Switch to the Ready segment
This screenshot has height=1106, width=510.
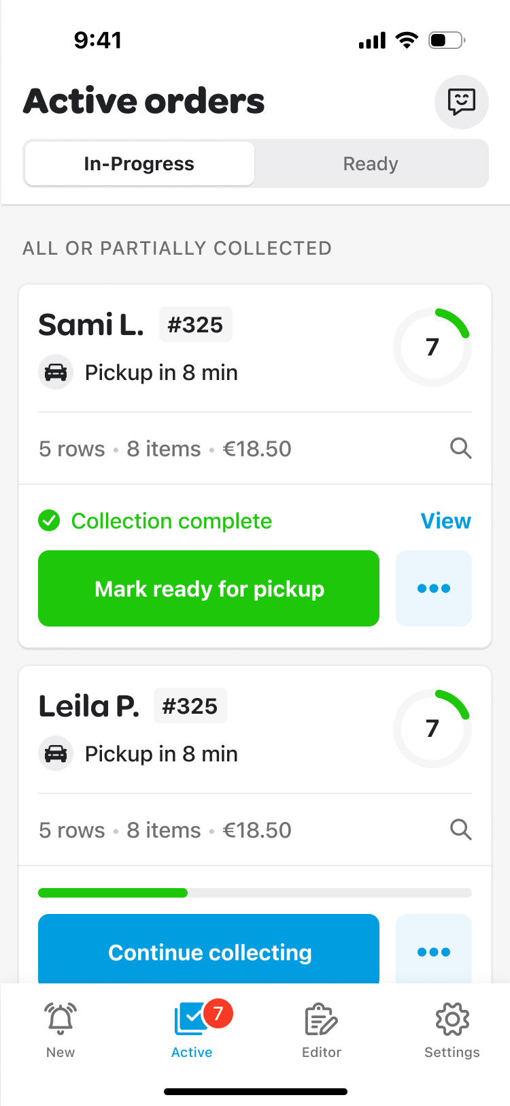371,163
